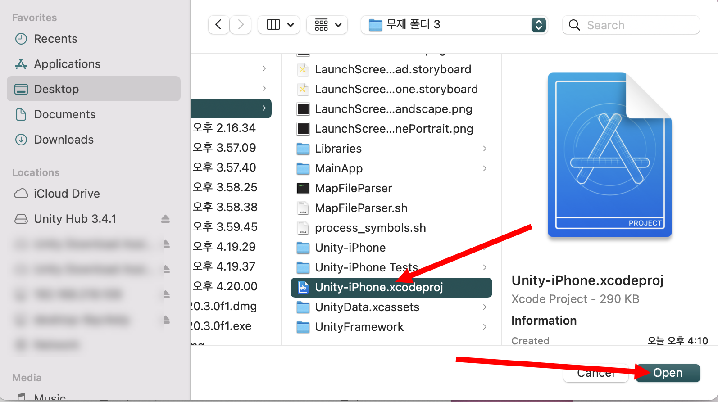The image size is (718, 402).
Task: Click the magnifying glass search icon
Action: click(x=574, y=25)
